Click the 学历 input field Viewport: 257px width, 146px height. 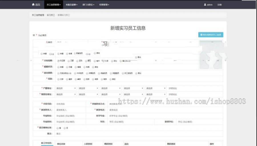tap(131, 122)
